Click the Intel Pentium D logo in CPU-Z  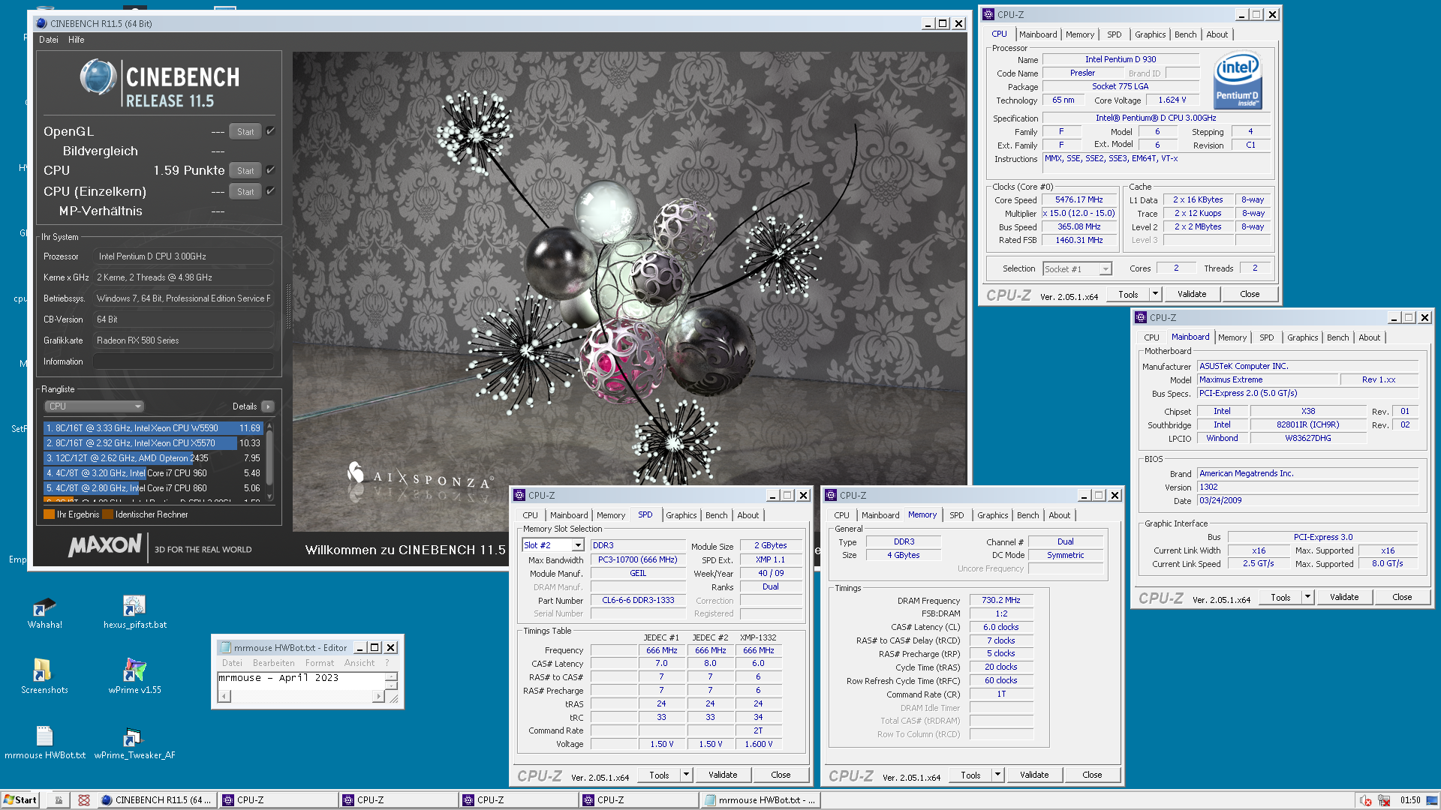click(x=1238, y=81)
